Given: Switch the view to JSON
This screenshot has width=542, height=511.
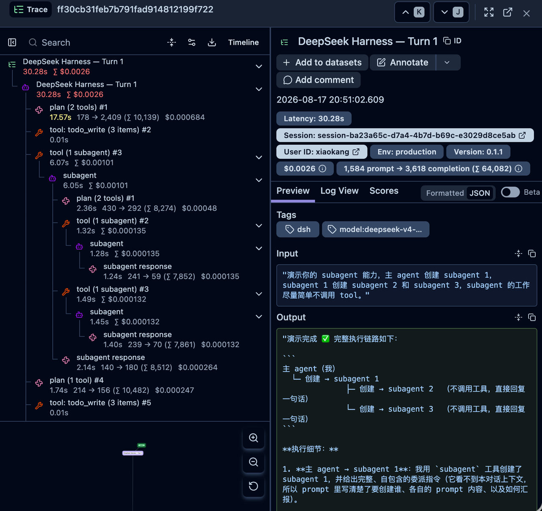Looking at the screenshot, I should point(480,193).
